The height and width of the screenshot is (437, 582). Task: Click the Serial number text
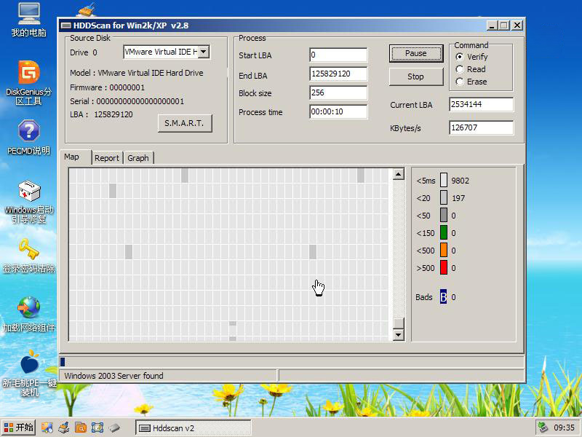click(x=127, y=101)
